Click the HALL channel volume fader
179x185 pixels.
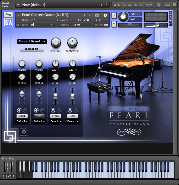(72, 96)
